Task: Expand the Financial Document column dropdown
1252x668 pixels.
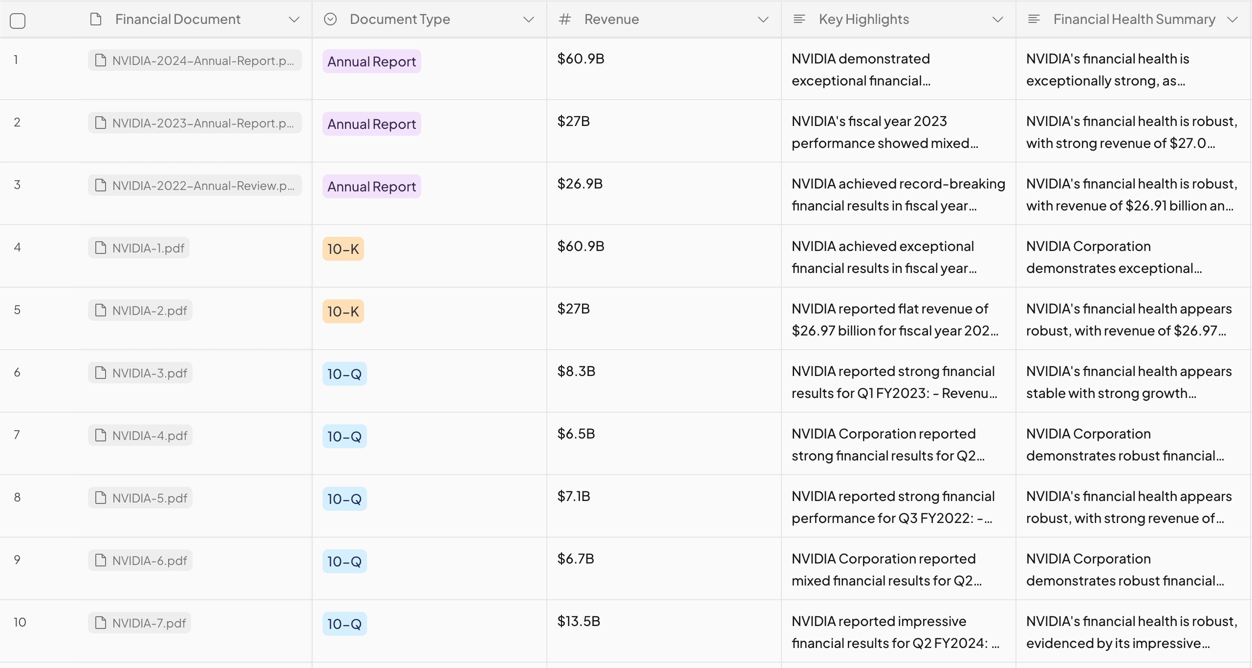Action: pyautogui.click(x=294, y=20)
